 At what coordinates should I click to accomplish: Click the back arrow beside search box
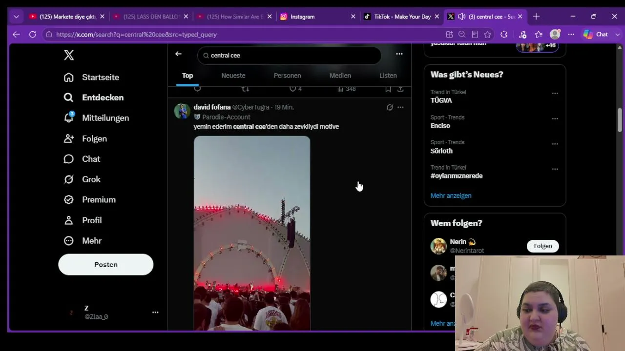point(178,54)
